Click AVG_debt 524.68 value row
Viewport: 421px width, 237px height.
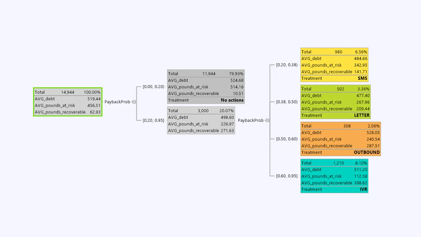[x=206, y=80]
